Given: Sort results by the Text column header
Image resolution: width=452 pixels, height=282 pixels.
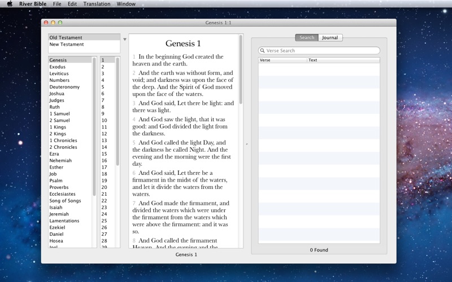Looking at the screenshot, I should [x=343, y=60].
